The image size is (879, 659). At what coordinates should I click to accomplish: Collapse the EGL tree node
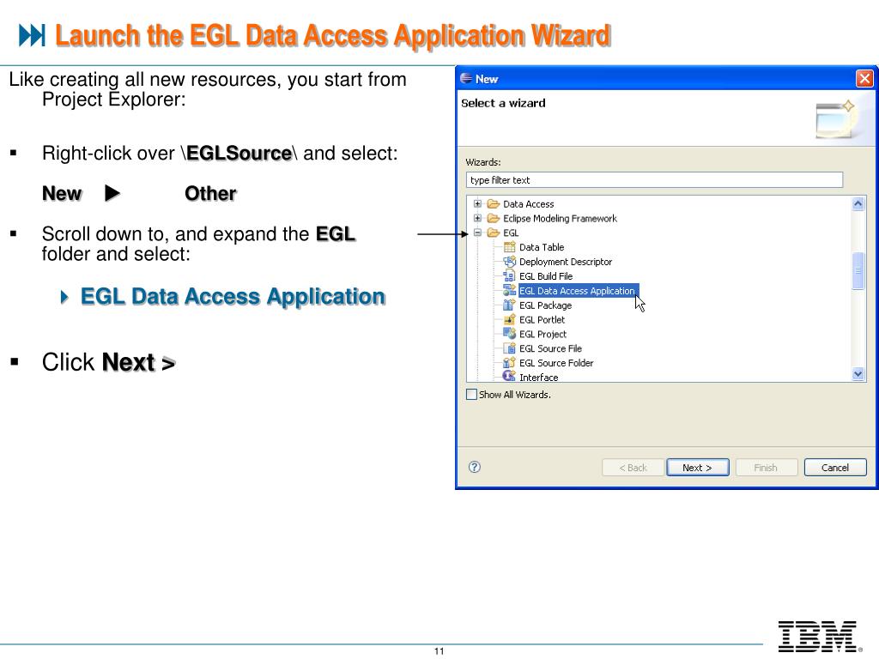[477, 233]
